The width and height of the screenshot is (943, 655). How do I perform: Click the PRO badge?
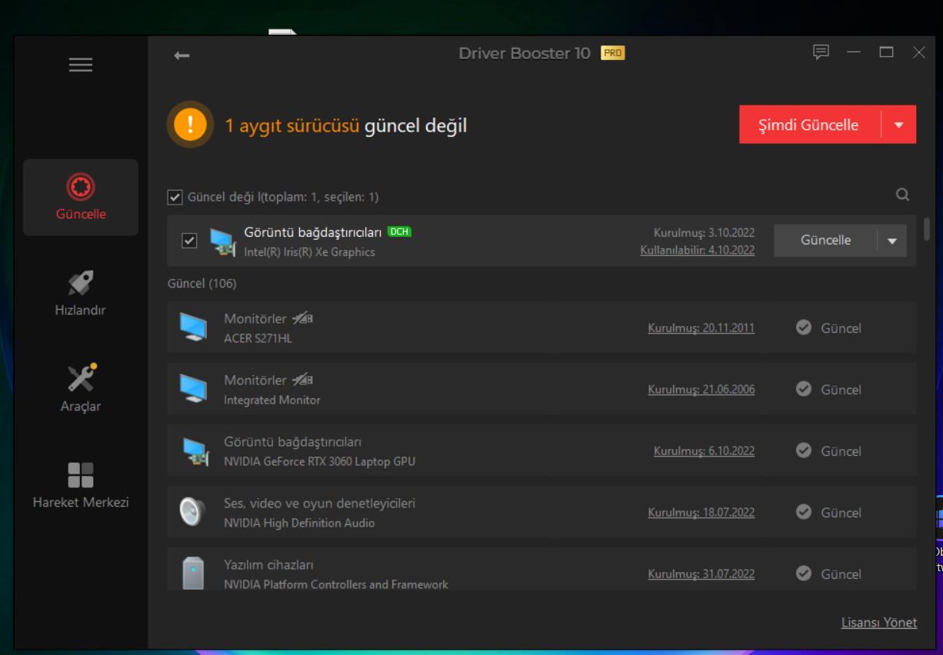coord(613,53)
